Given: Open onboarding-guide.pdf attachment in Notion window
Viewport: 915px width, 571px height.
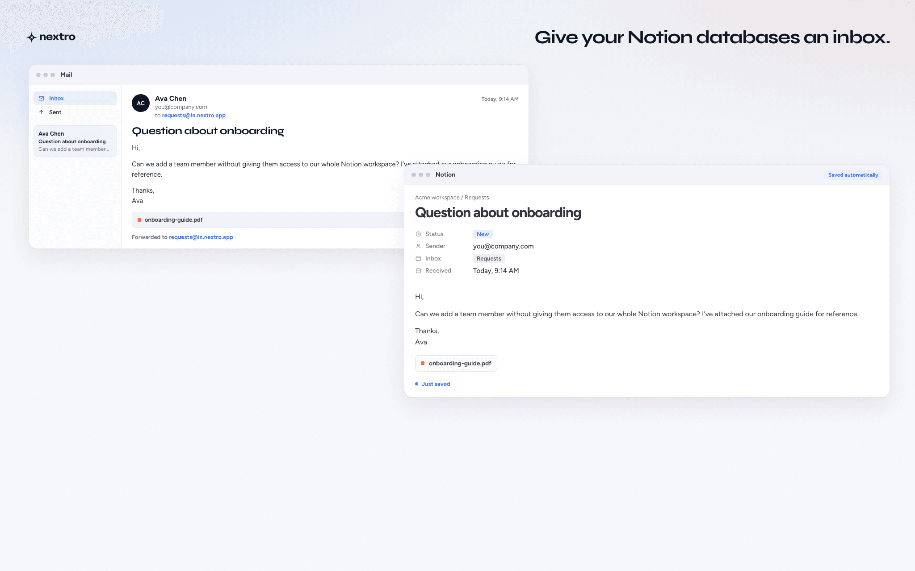Looking at the screenshot, I should point(456,363).
